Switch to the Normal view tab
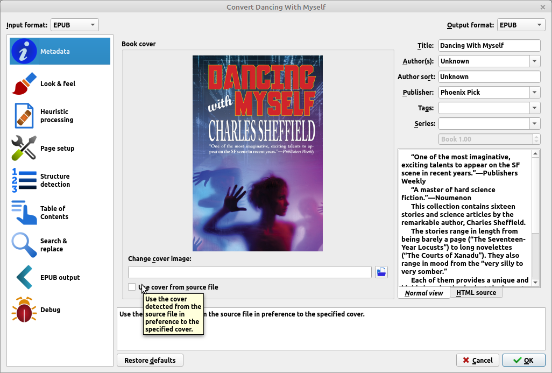Image resolution: width=552 pixels, height=373 pixels. [x=424, y=293]
